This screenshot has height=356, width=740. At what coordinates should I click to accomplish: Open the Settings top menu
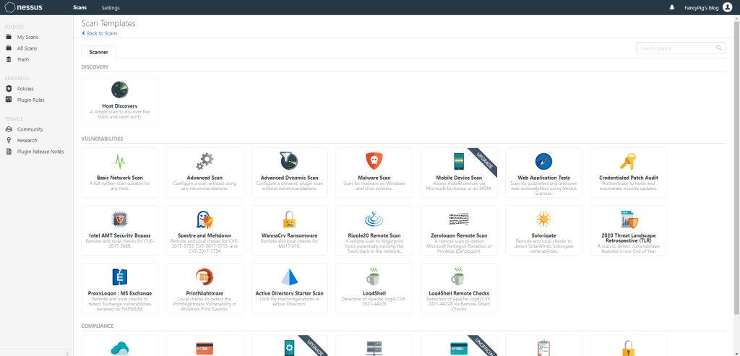(x=111, y=7)
